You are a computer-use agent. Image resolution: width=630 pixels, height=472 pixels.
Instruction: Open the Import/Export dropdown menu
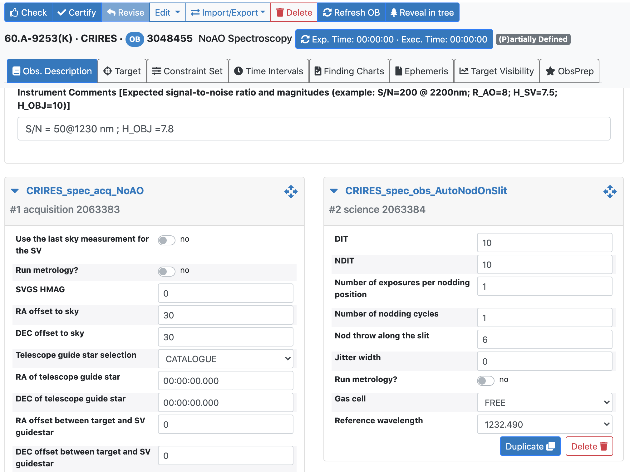[228, 12]
